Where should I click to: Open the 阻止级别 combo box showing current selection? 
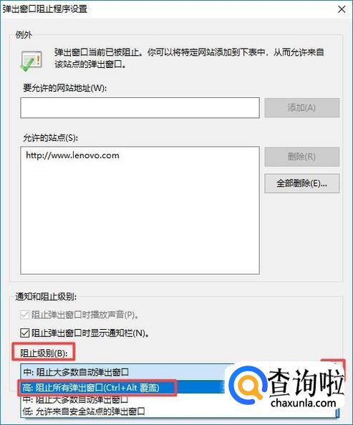coord(125,372)
